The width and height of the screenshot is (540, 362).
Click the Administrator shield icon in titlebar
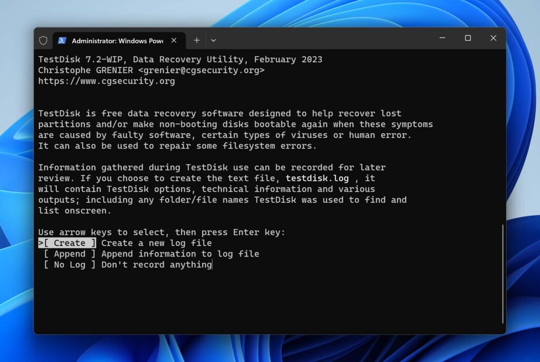(44, 40)
